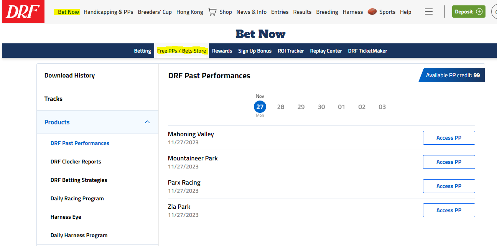The height and width of the screenshot is (246, 497).
Task: Click Mountaineer Park track name
Action: pos(193,158)
